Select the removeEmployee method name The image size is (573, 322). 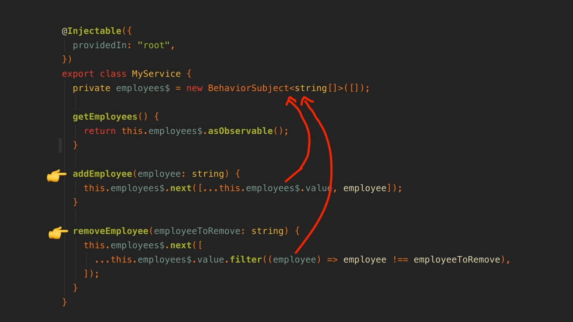tap(111, 231)
